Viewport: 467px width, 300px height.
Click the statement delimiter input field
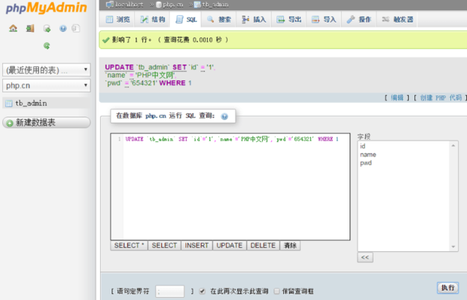(169, 292)
